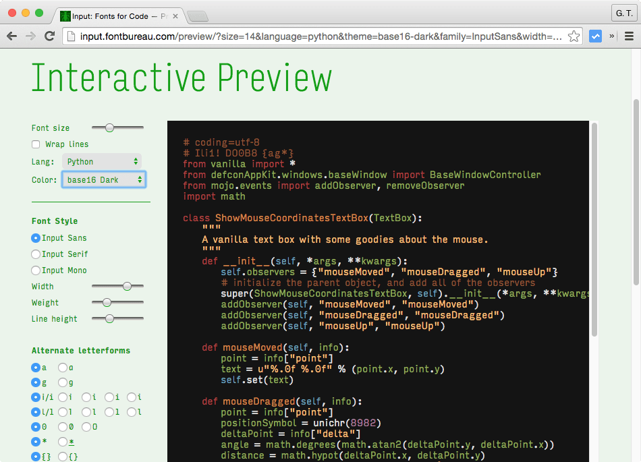The width and height of the screenshot is (641, 462).
Task: Enable the Wrap lines checkbox
Action: 36,144
